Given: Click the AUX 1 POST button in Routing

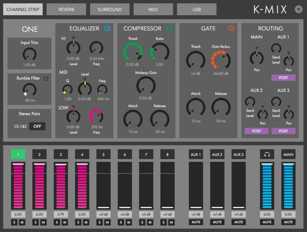Looking at the screenshot, I should (283, 78).
